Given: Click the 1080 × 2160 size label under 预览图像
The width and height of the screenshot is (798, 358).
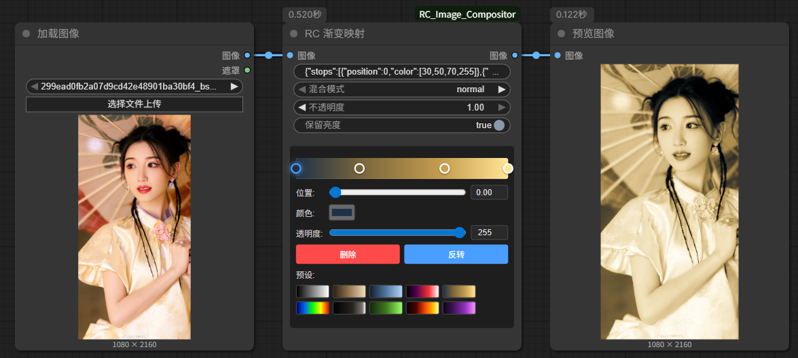Looking at the screenshot, I should [x=670, y=345].
